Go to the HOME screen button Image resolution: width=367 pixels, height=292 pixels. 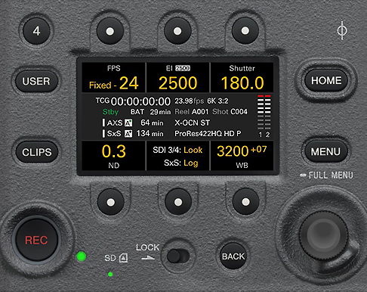326,81
